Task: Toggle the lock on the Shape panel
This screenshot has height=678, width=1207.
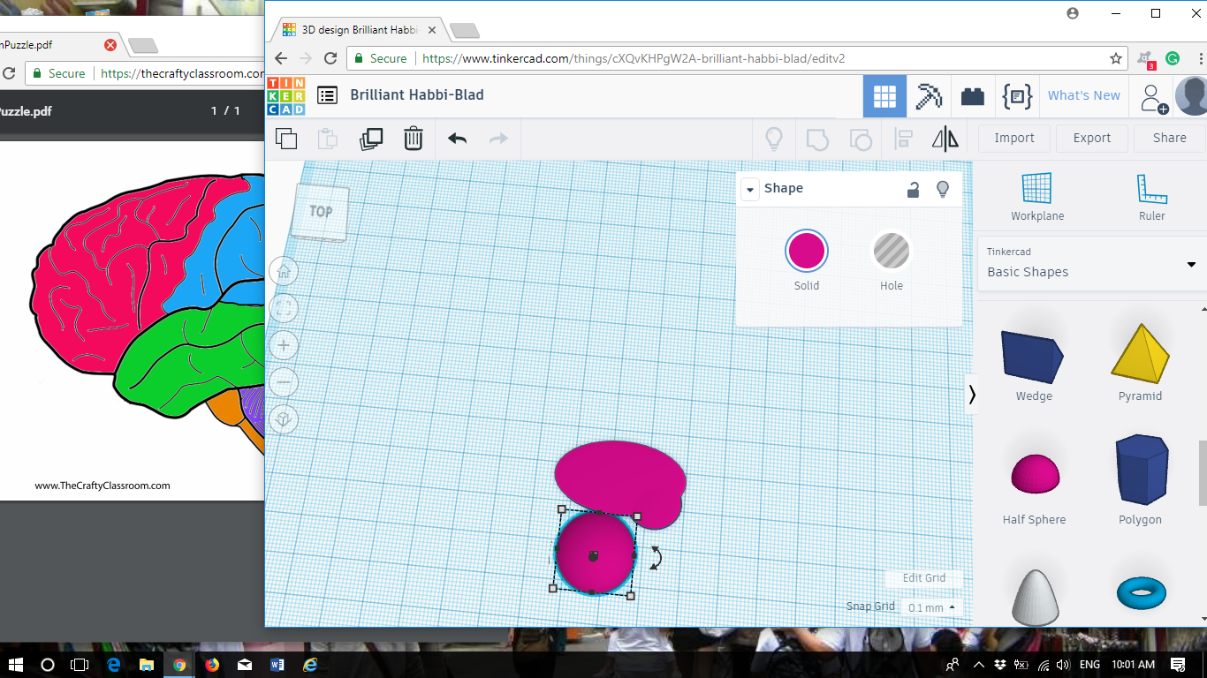Action: pyautogui.click(x=914, y=189)
